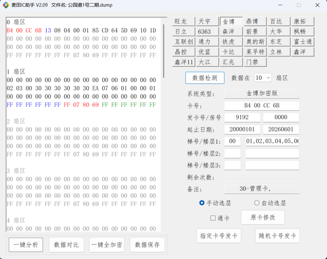The width and height of the screenshot is (327, 259).
Task: Save data with 数据保存 button
Action: point(147,245)
